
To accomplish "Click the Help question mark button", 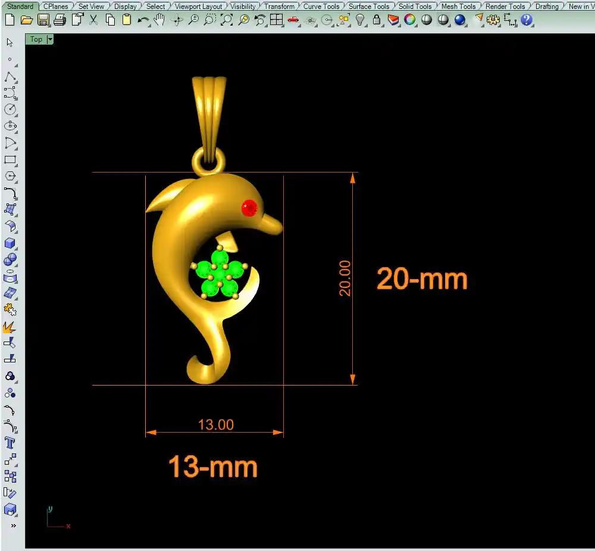I will pos(527,20).
